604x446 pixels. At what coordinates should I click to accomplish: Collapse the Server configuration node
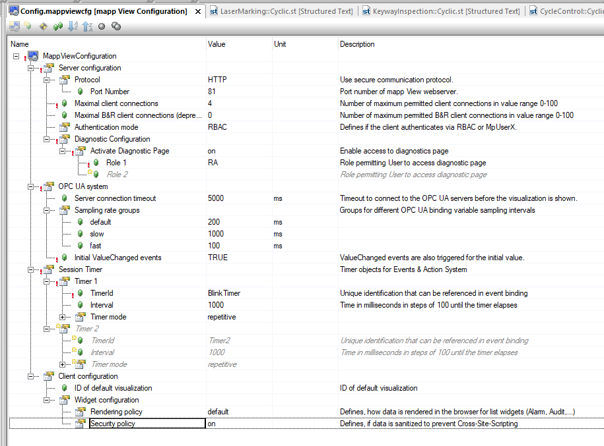click(31, 68)
